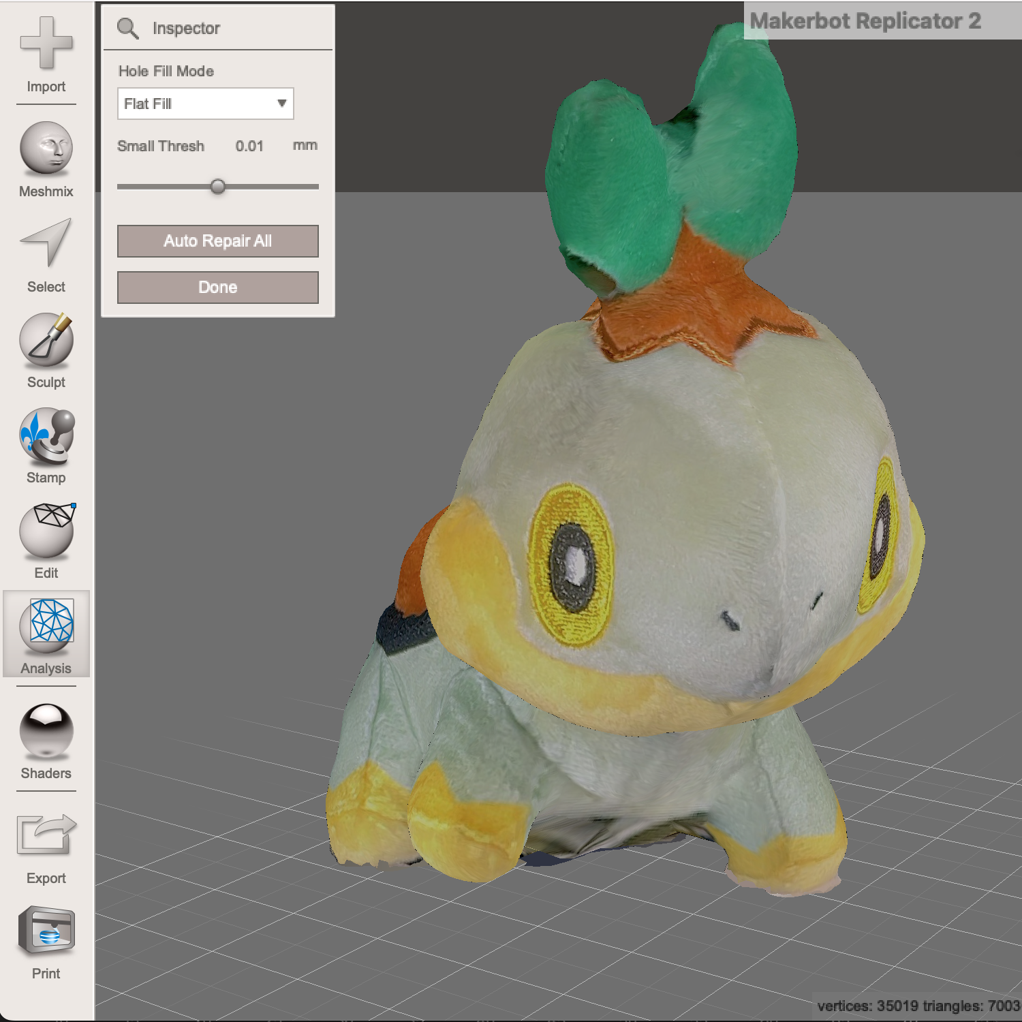1022x1022 pixels.
Task: Click the Small Thresh value field
Action: pyautogui.click(x=249, y=146)
